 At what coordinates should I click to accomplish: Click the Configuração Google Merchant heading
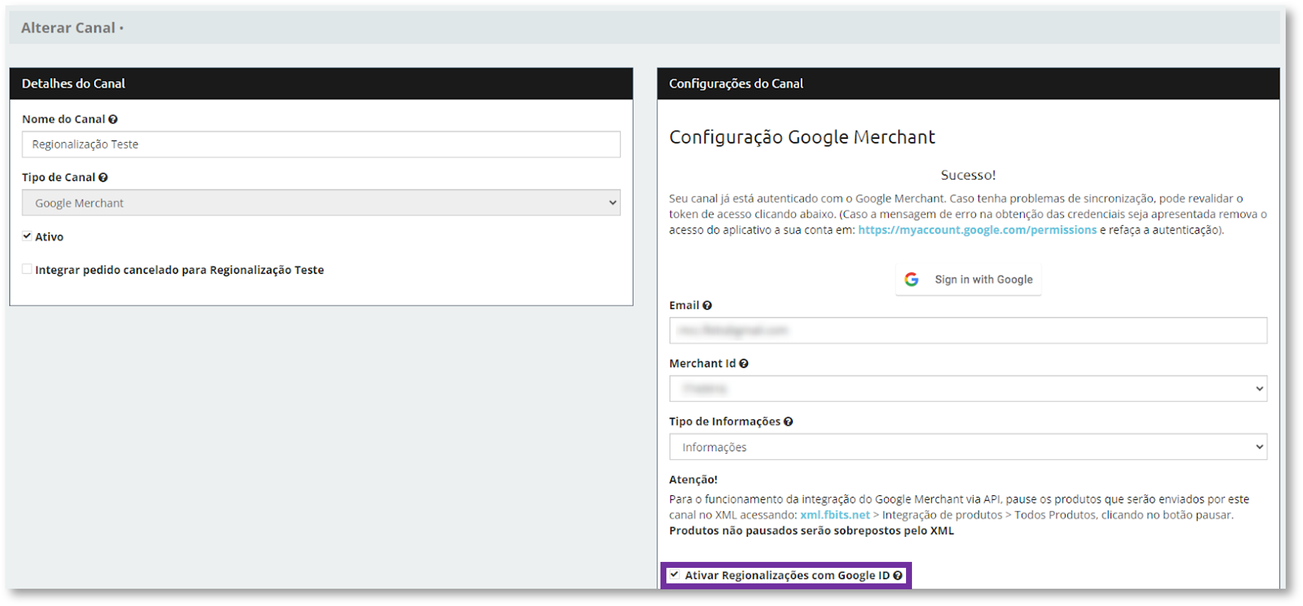pyautogui.click(x=802, y=138)
